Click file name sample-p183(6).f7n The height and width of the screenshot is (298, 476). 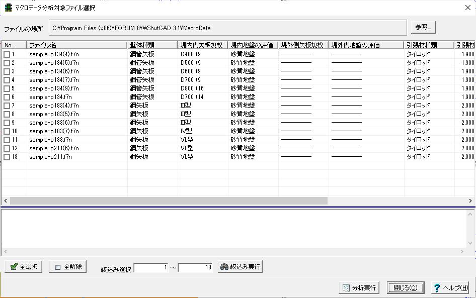[x=54, y=123]
